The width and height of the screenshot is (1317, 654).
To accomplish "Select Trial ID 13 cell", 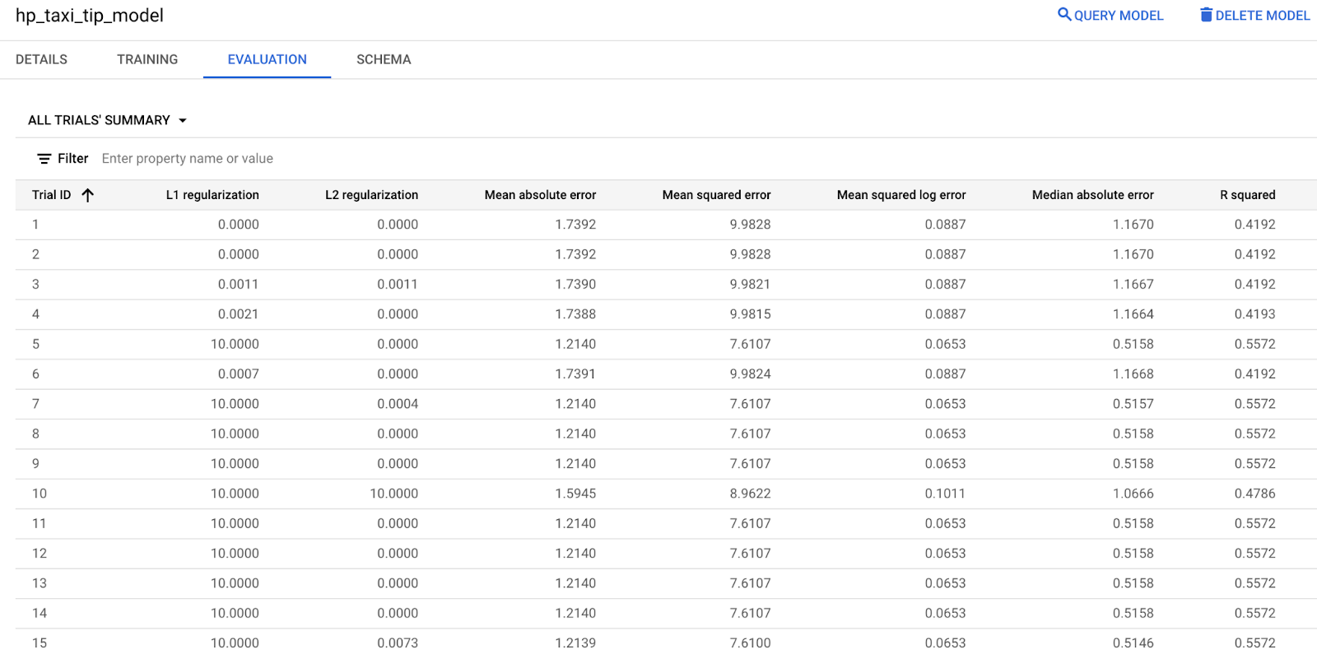I will pos(40,583).
